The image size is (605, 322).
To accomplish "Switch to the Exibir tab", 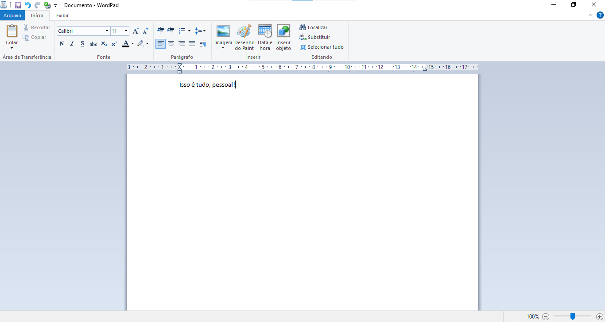I will 62,15.
